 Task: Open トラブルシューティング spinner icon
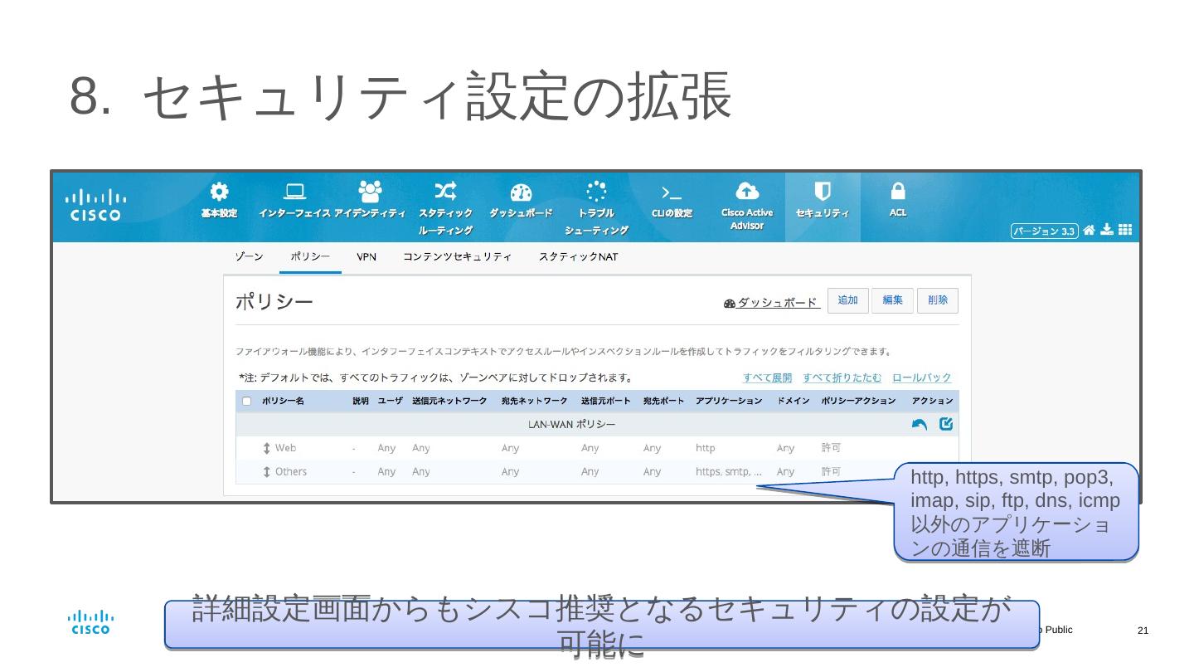coord(596,192)
